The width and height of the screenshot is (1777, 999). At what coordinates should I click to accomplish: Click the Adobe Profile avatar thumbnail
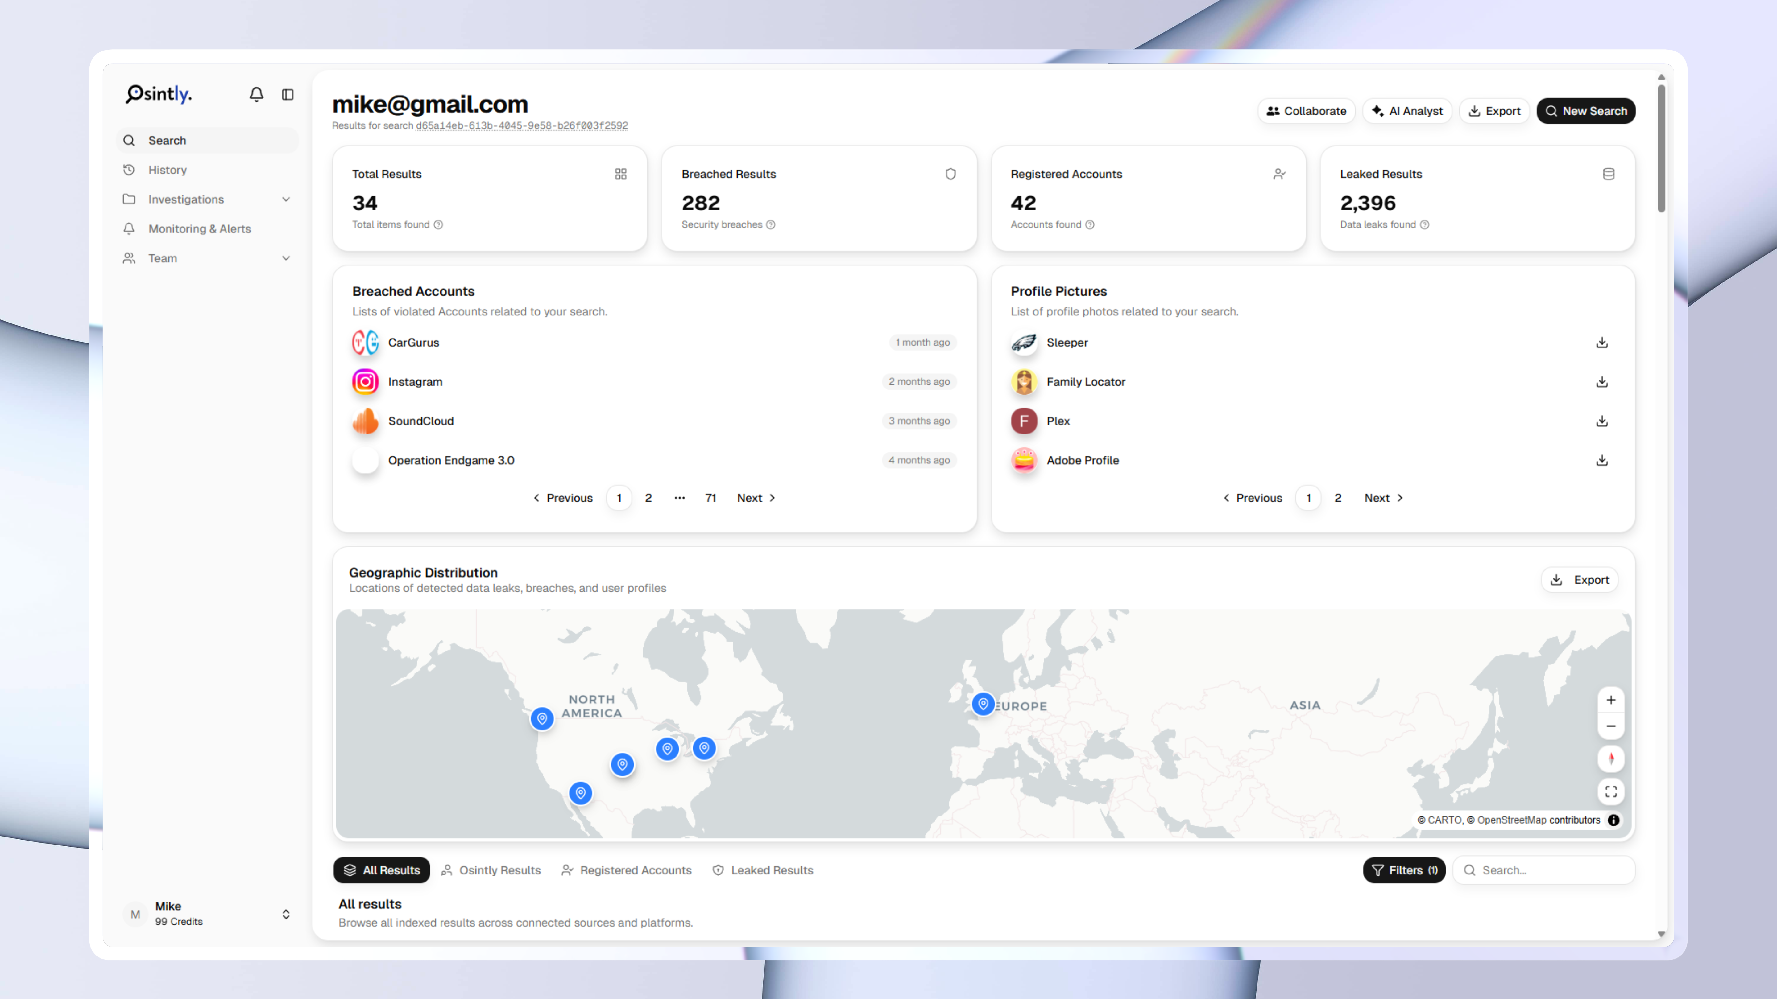click(1024, 461)
